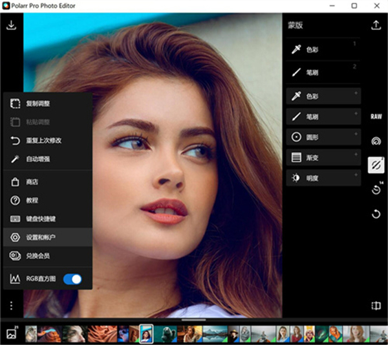Add a new 渐变 gradient mask
Image resolution: width=388 pixels, height=345 pixels.
tap(323, 157)
